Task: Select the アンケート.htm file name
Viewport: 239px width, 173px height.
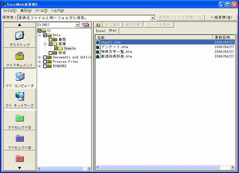Action: tap(114, 47)
